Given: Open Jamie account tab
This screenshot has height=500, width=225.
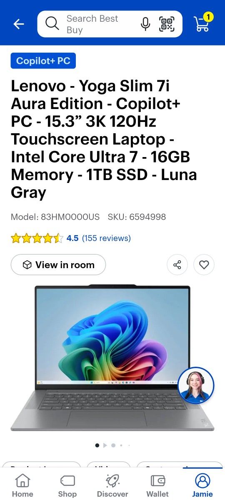Looking at the screenshot, I should [x=202, y=485].
